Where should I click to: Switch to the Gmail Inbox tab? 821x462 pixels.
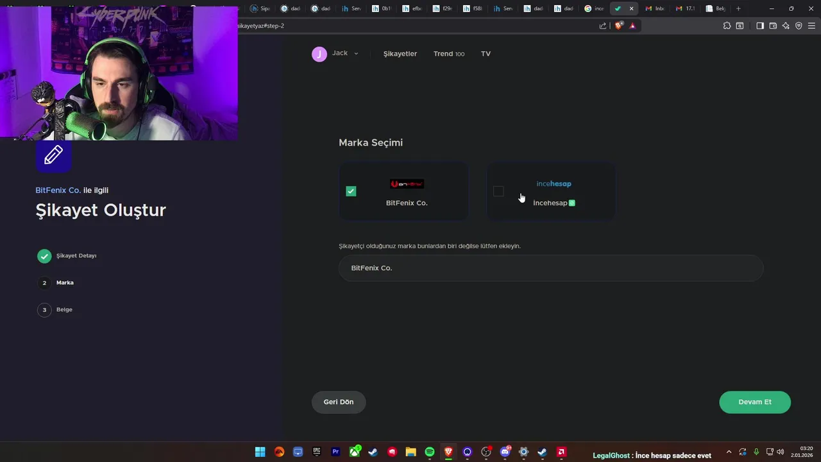tap(655, 8)
